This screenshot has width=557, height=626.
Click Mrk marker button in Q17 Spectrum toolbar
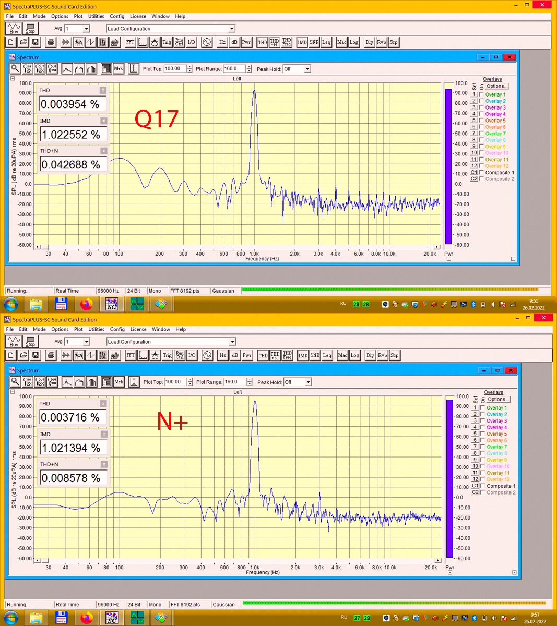(x=118, y=68)
